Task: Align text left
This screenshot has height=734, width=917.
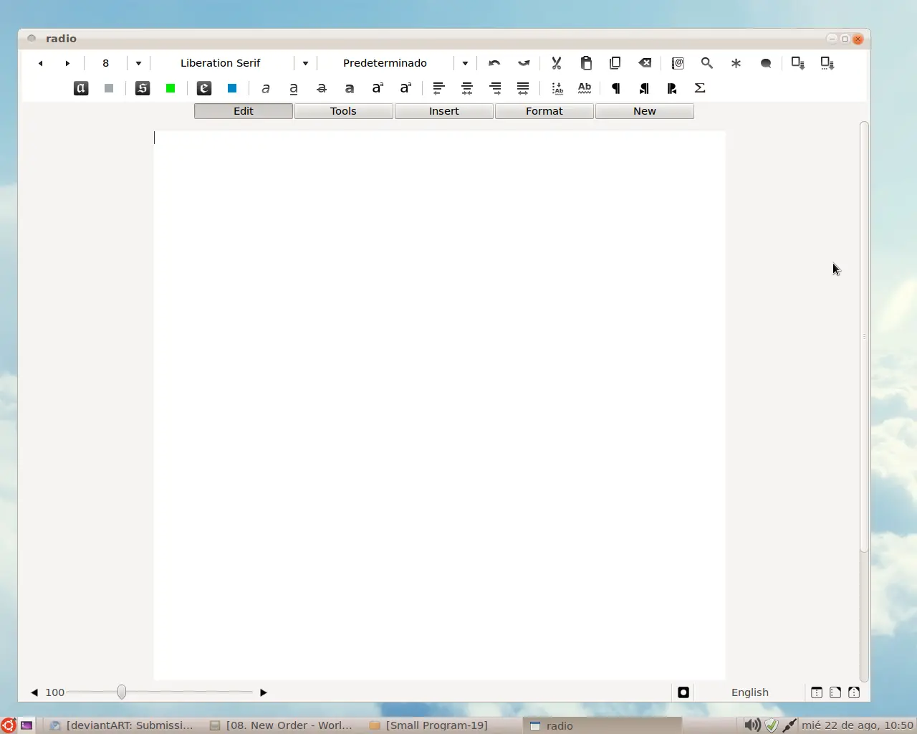Action: [x=439, y=88]
